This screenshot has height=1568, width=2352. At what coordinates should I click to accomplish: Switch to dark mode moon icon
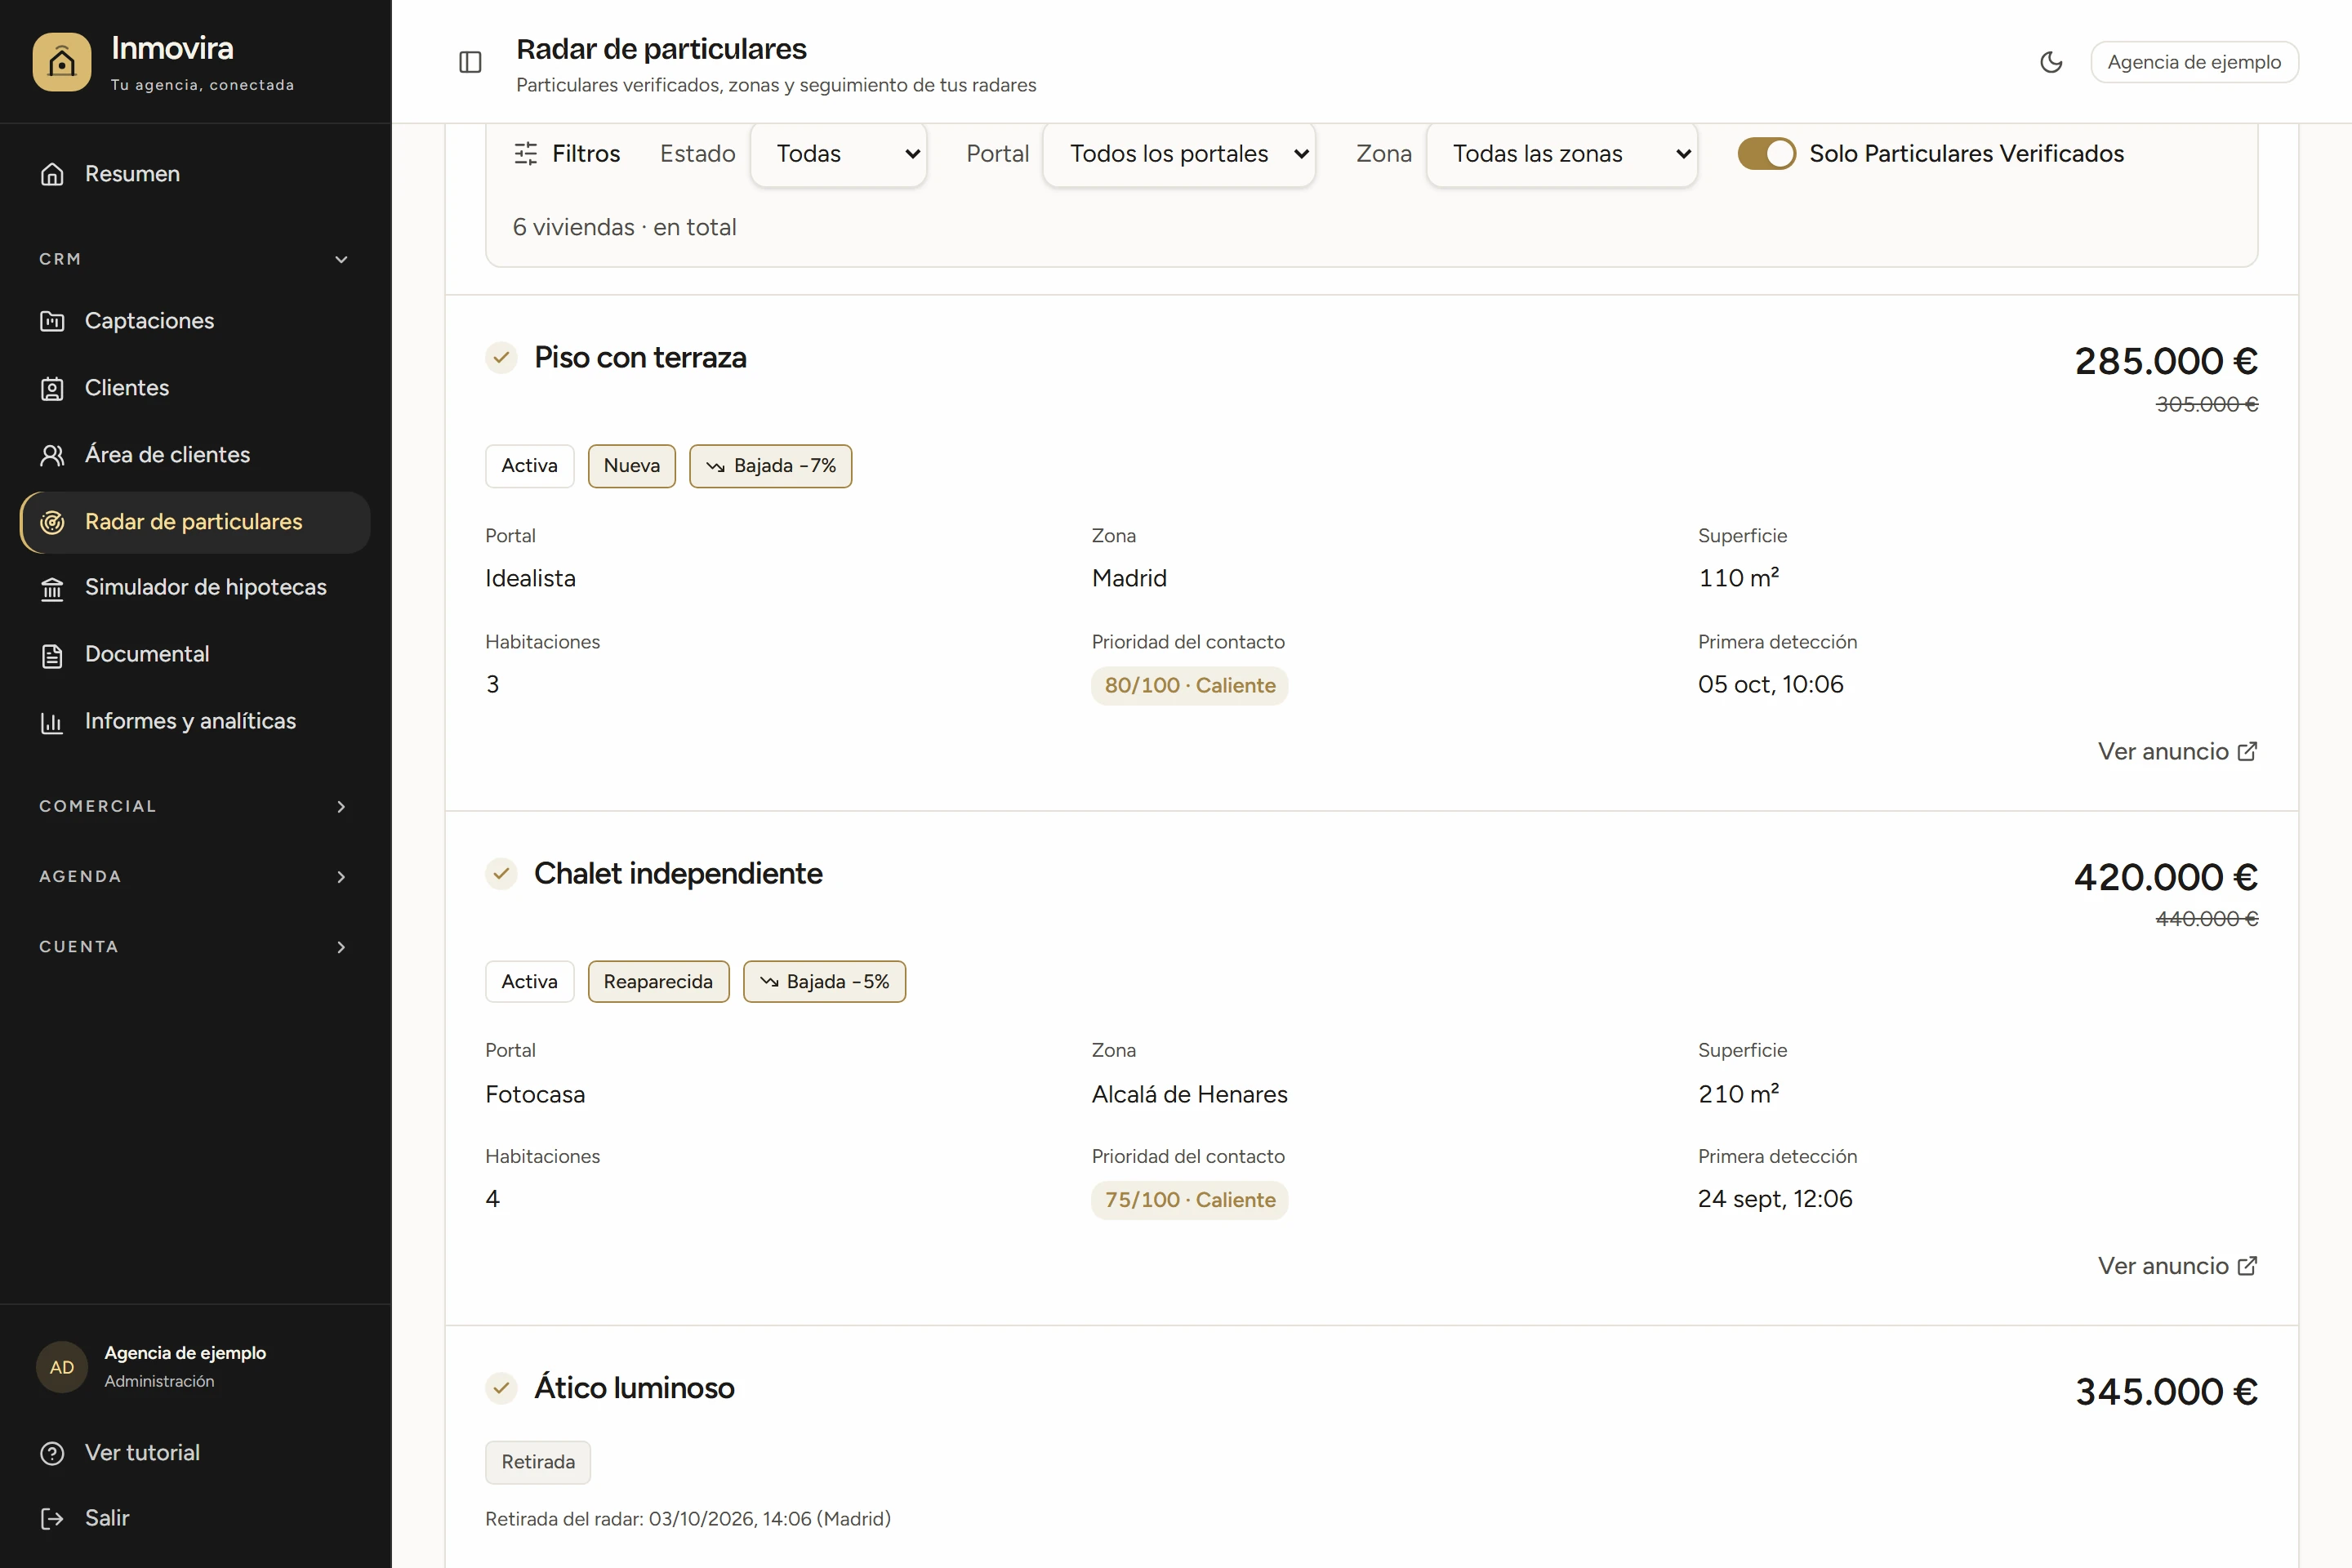pos(2051,62)
